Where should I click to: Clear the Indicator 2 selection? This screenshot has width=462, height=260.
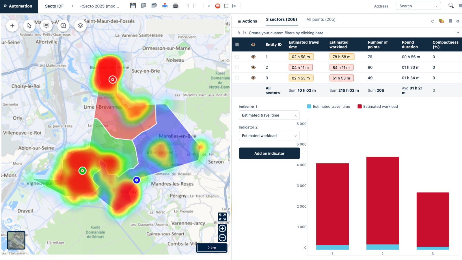(x=295, y=136)
